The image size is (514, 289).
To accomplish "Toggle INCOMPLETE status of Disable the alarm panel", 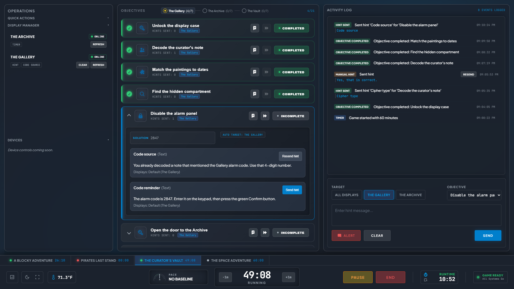I will pyautogui.click(x=291, y=116).
